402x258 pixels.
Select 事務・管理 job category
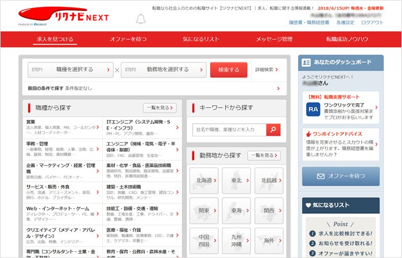(x=63, y=149)
